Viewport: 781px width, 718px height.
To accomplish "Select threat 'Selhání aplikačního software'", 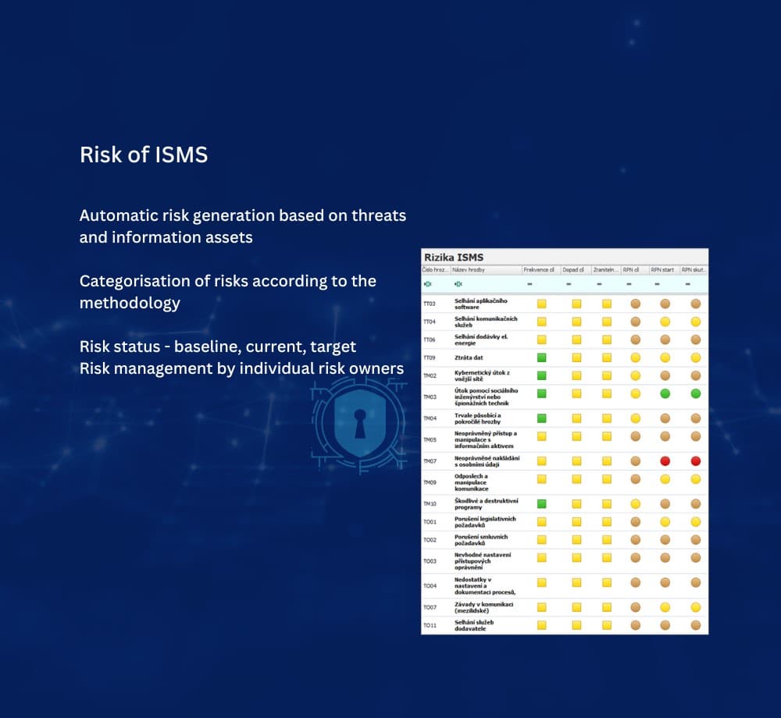I will click(x=480, y=304).
